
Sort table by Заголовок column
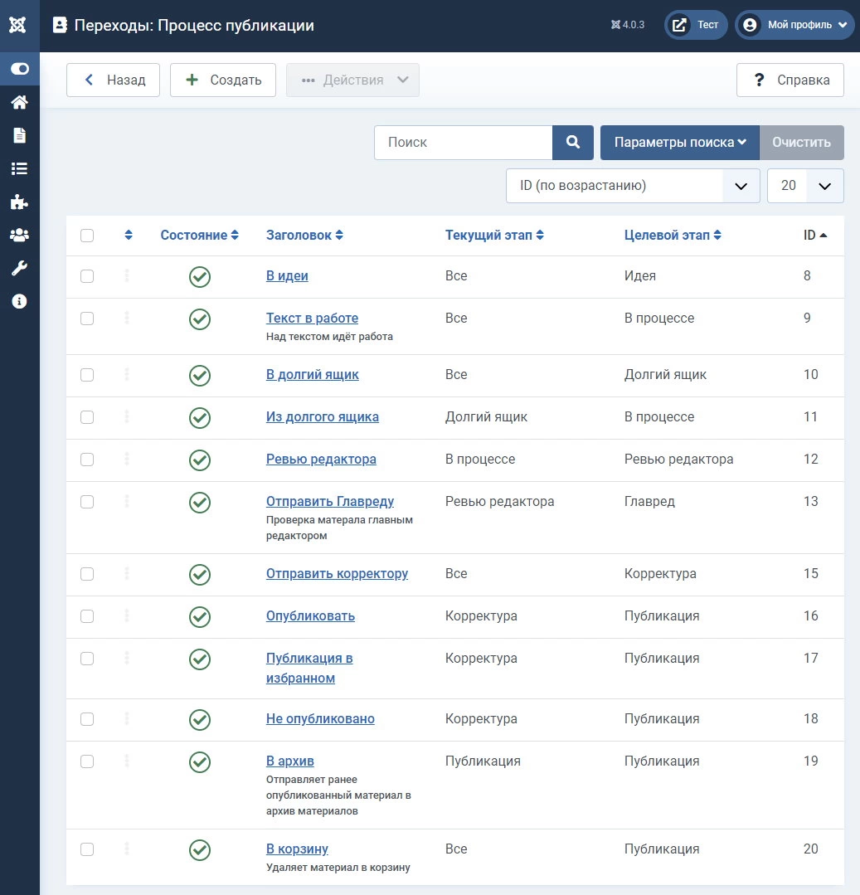(304, 236)
